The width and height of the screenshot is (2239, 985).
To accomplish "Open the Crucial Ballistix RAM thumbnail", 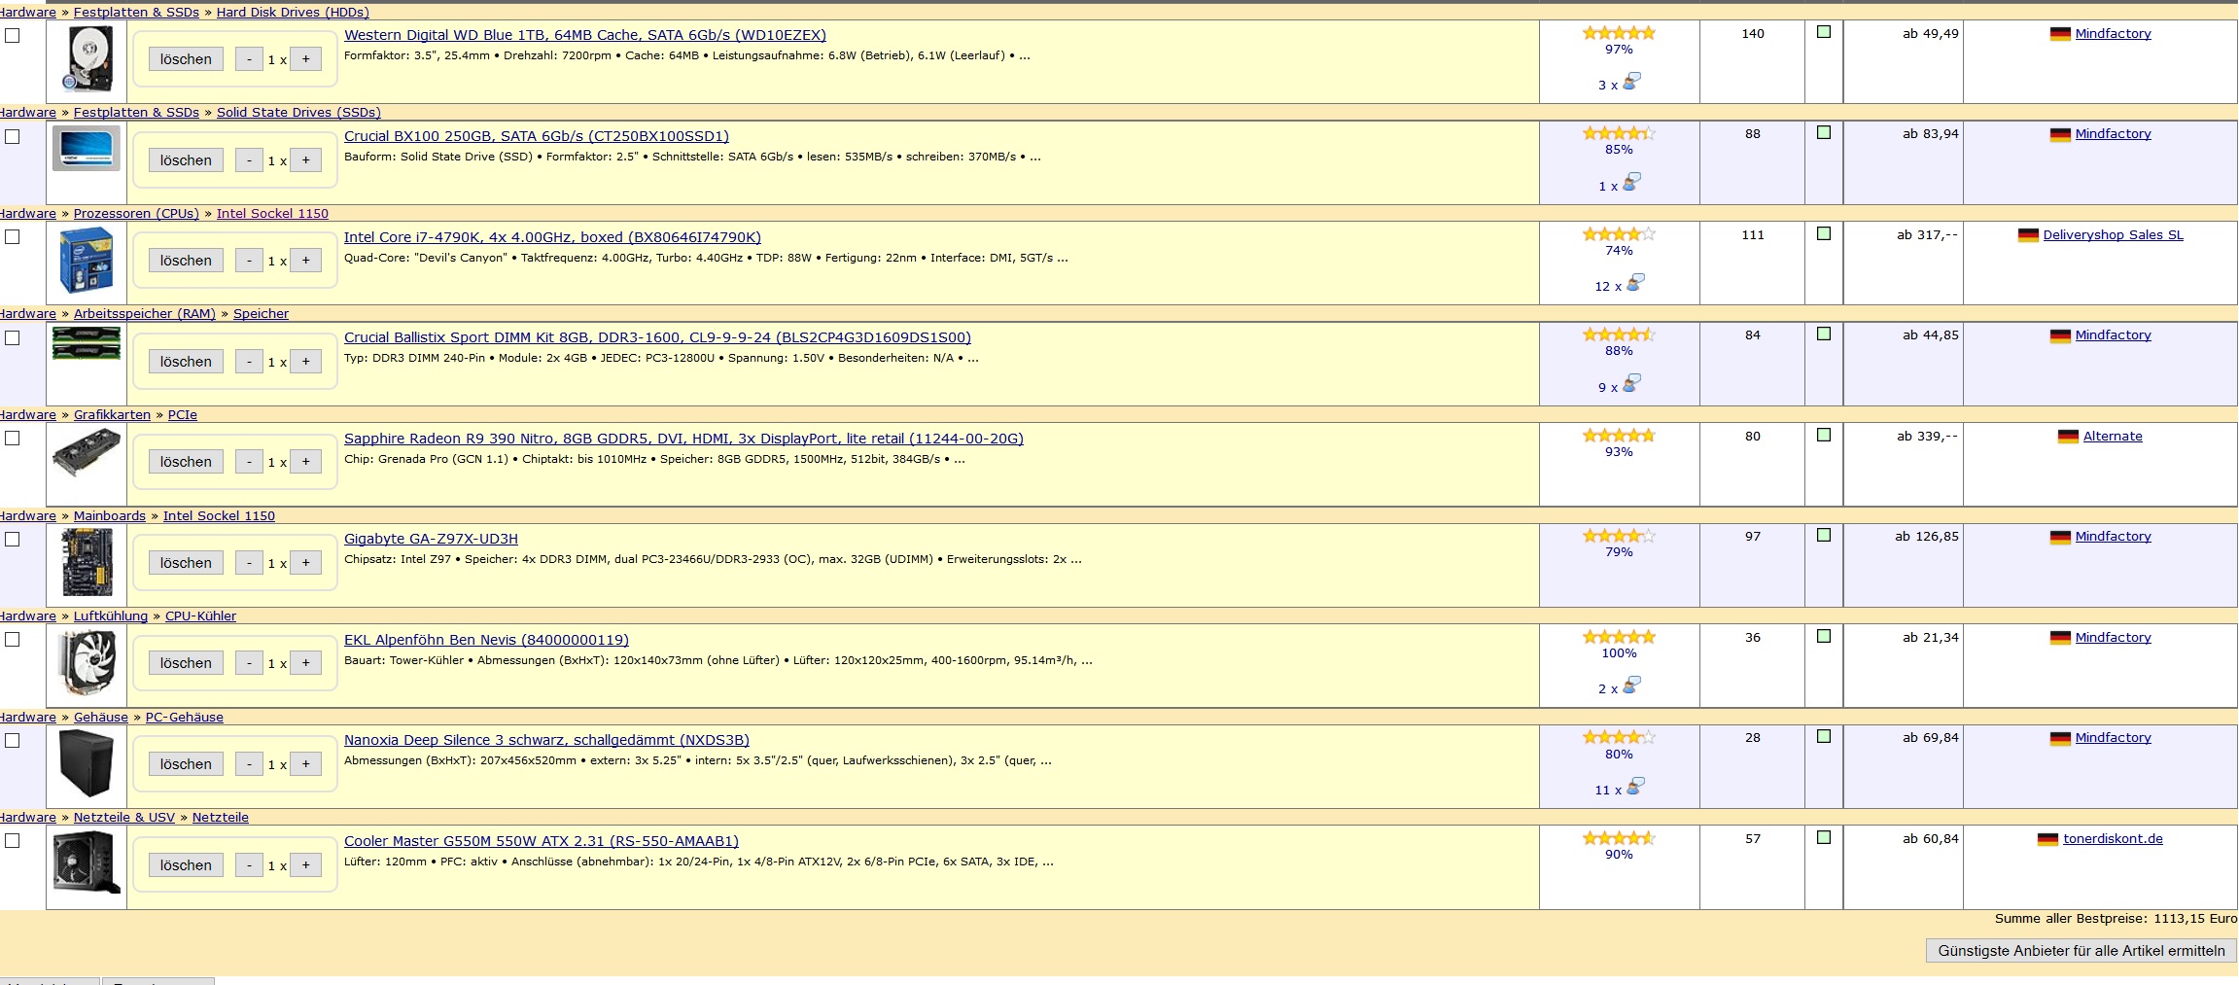I will 86,343.
